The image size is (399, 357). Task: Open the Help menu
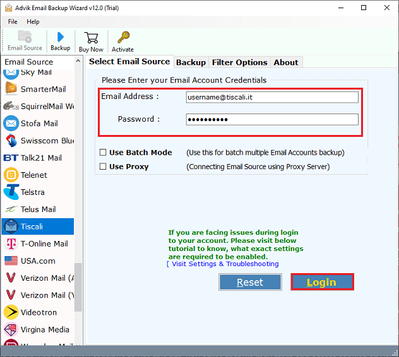click(33, 21)
